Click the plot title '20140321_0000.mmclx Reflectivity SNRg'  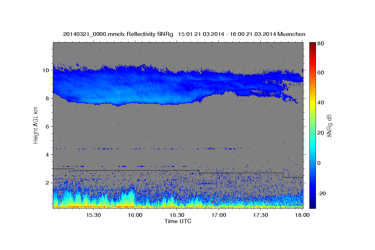tap(118, 34)
